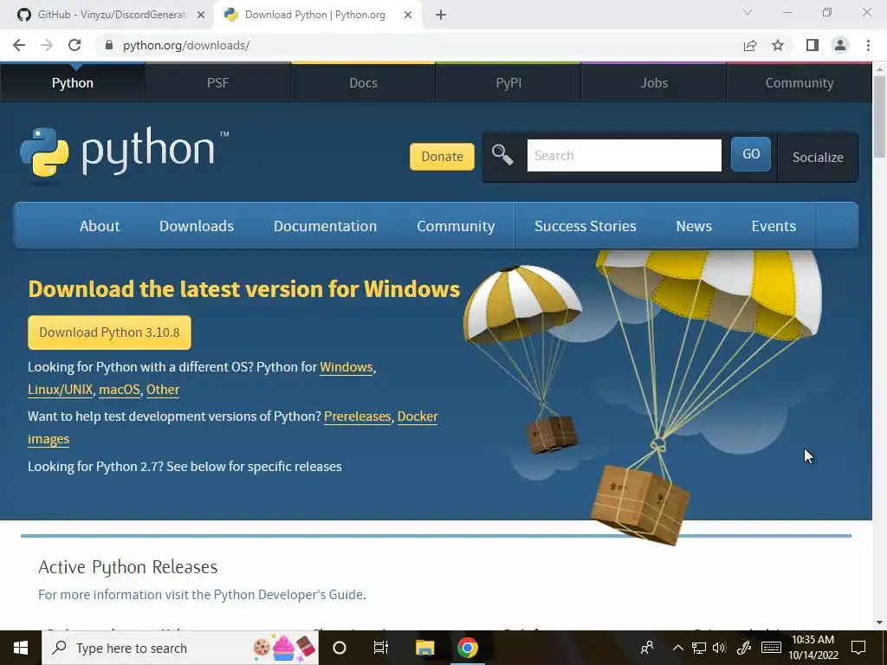The height and width of the screenshot is (665, 887).
Task: Click the yellow Donate button
Action: 442,157
